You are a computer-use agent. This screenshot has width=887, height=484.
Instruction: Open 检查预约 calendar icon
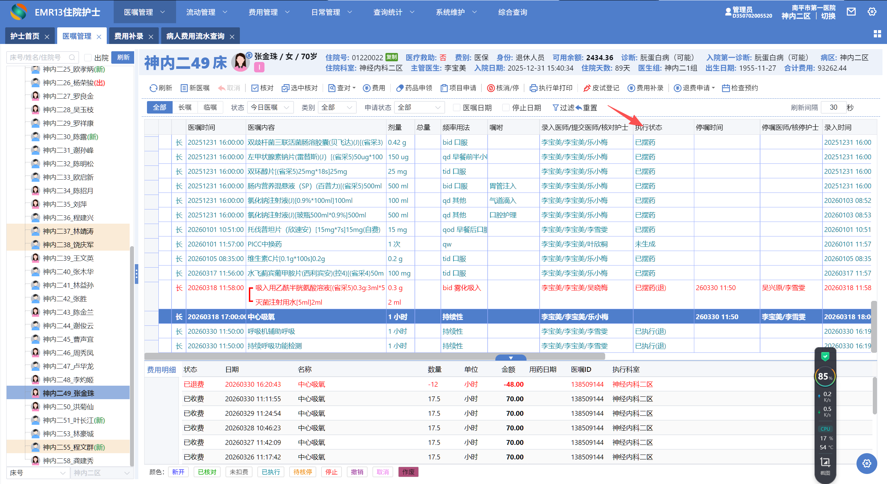725,88
